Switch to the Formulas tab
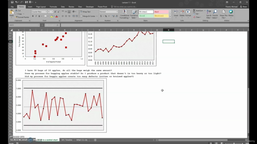 click(x=53, y=7)
